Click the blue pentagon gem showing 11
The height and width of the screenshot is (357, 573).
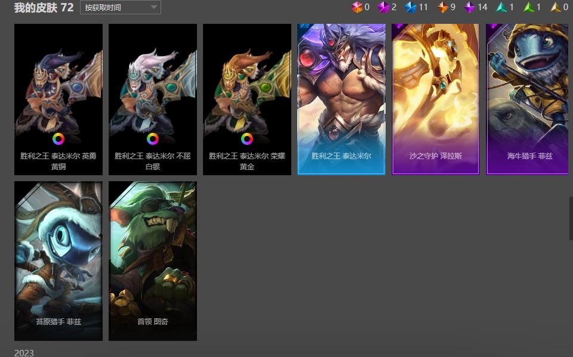(411, 7)
